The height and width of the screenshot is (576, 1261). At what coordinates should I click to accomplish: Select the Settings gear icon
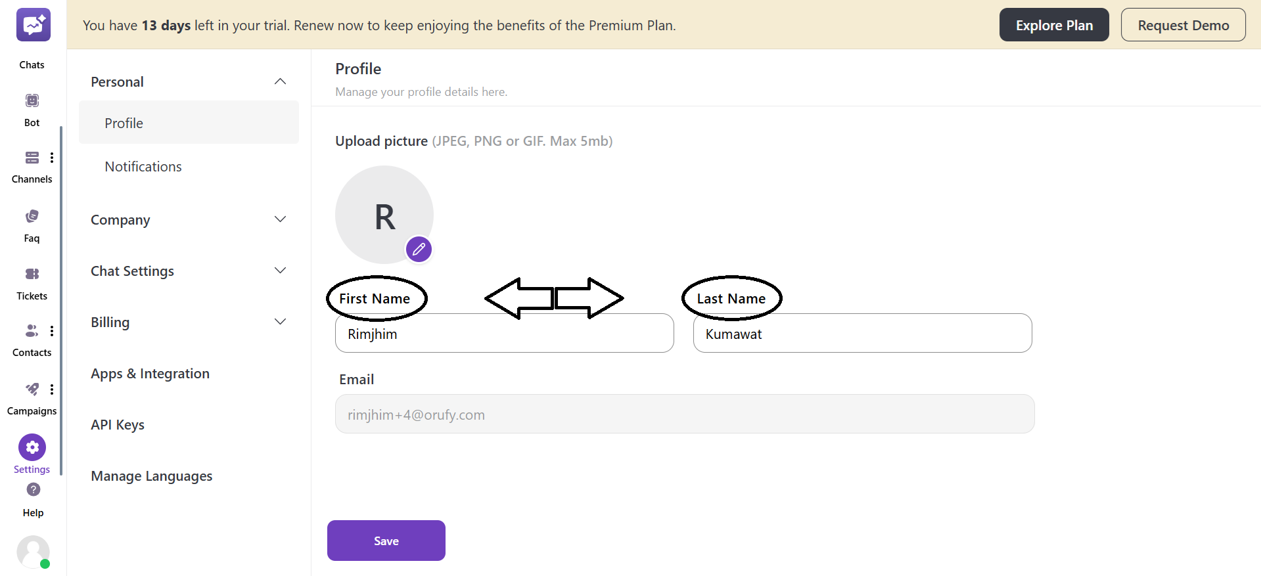tap(32, 447)
